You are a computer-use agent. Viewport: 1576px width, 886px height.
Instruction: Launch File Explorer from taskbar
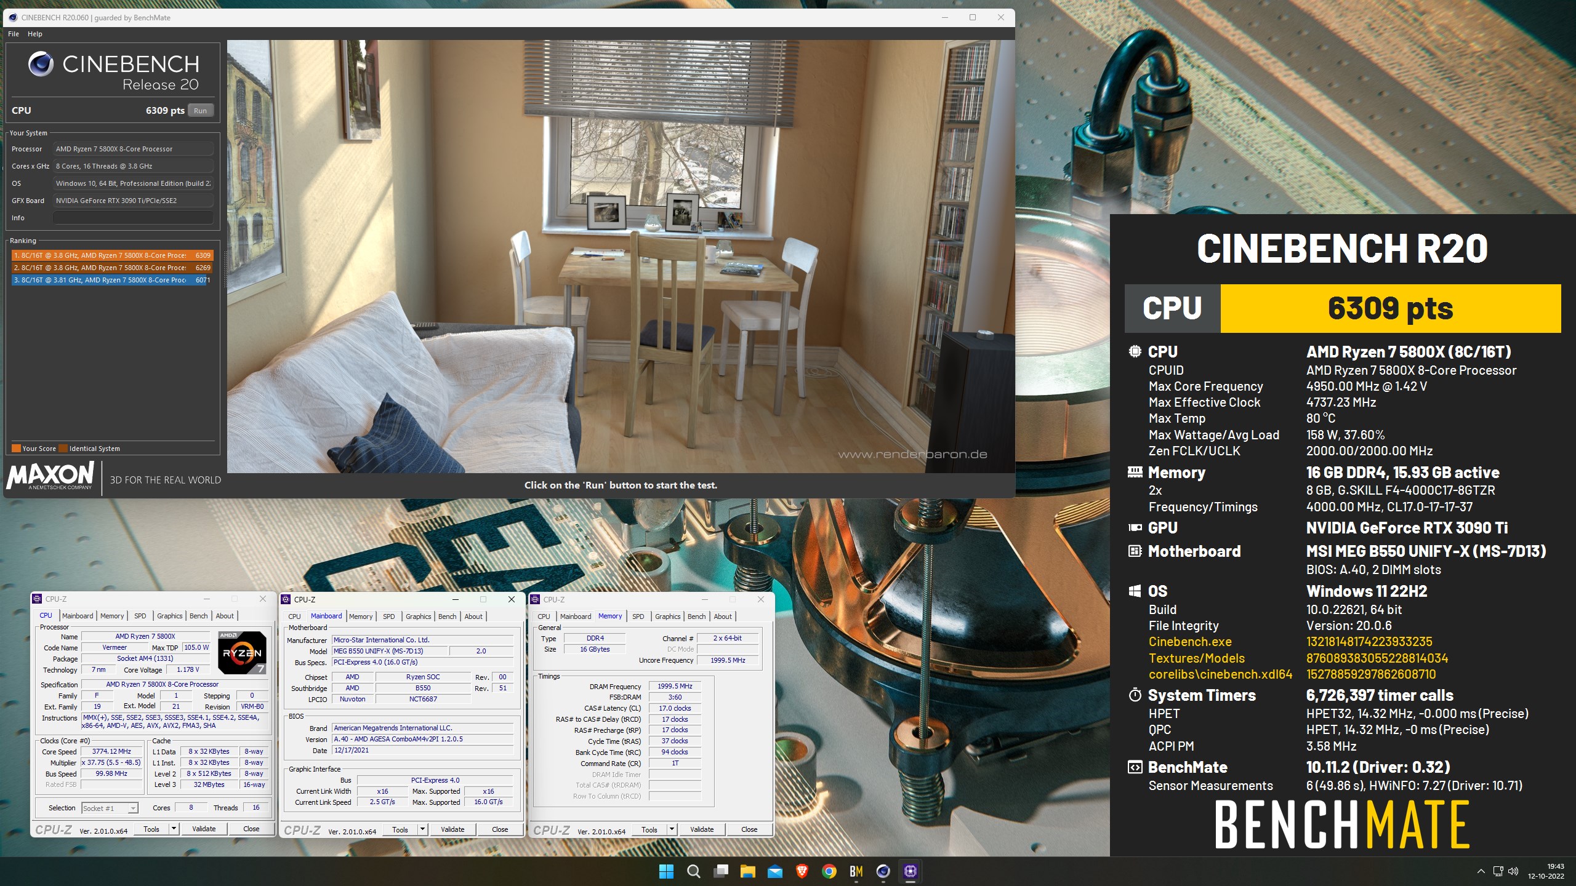[x=747, y=871]
